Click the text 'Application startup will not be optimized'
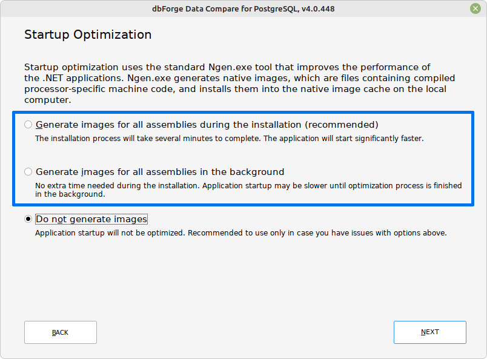487x359 pixels. (x=110, y=233)
